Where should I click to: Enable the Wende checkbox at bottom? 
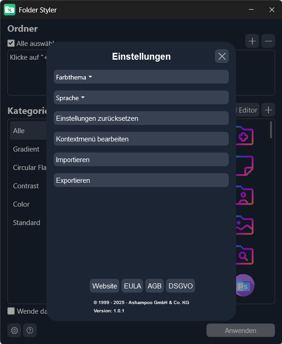pos(11,311)
